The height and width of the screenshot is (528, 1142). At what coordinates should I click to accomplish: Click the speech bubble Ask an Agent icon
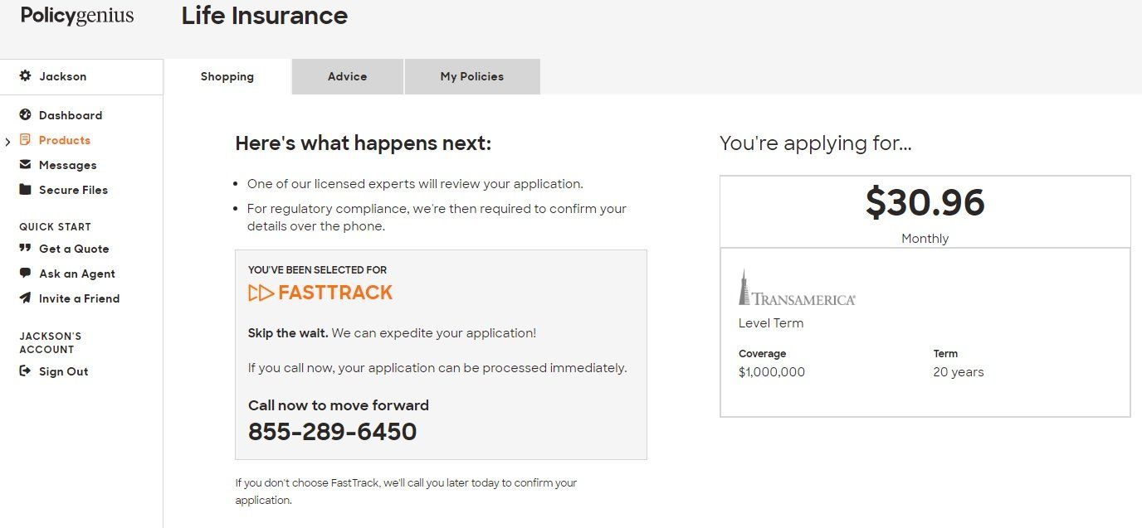[x=25, y=273]
